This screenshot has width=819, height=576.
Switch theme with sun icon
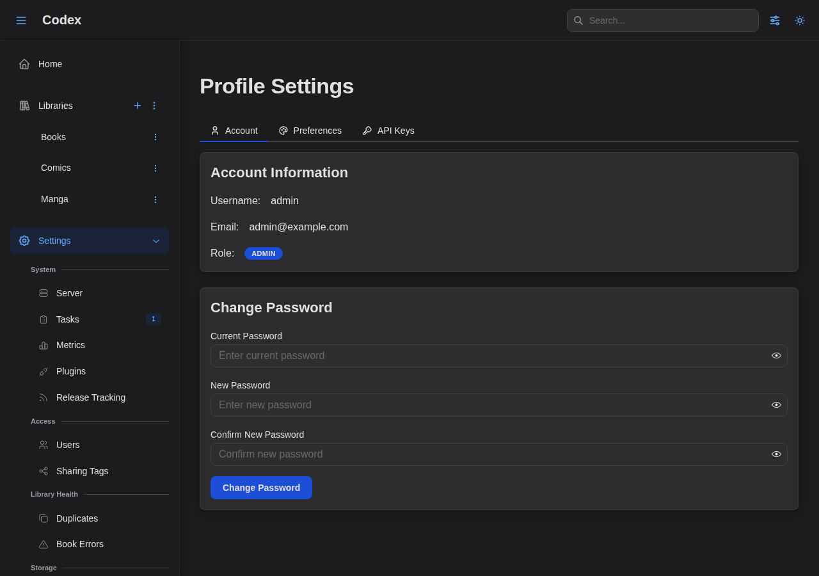click(800, 20)
